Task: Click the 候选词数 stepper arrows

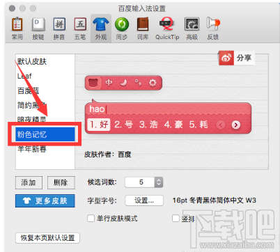Action: coord(159,182)
